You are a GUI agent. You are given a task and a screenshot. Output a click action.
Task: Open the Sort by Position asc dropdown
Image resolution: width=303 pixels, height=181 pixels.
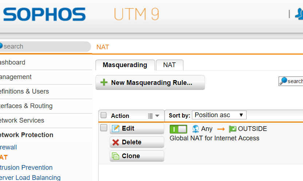click(x=219, y=115)
